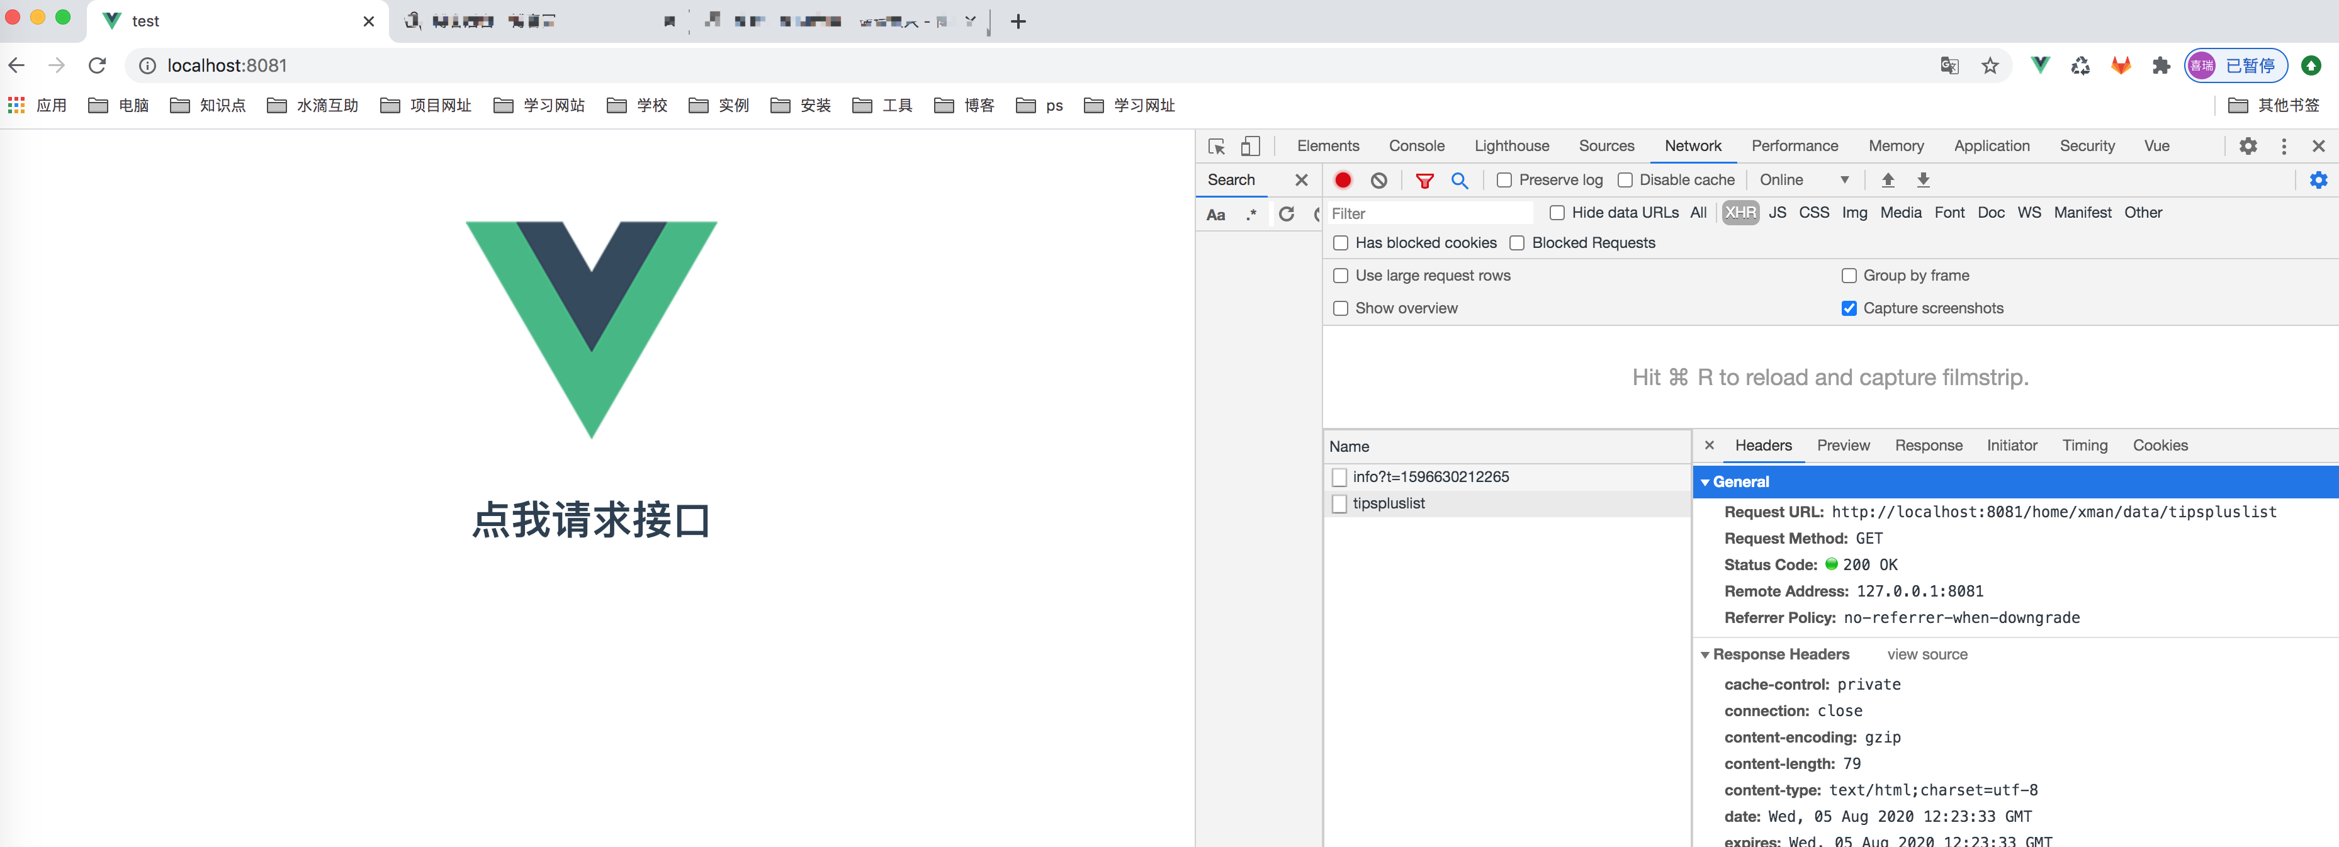
Task: Collapse the General section triangle
Action: point(1705,482)
